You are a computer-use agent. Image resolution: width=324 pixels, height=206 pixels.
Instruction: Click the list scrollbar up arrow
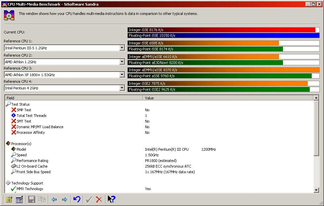(316, 98)
